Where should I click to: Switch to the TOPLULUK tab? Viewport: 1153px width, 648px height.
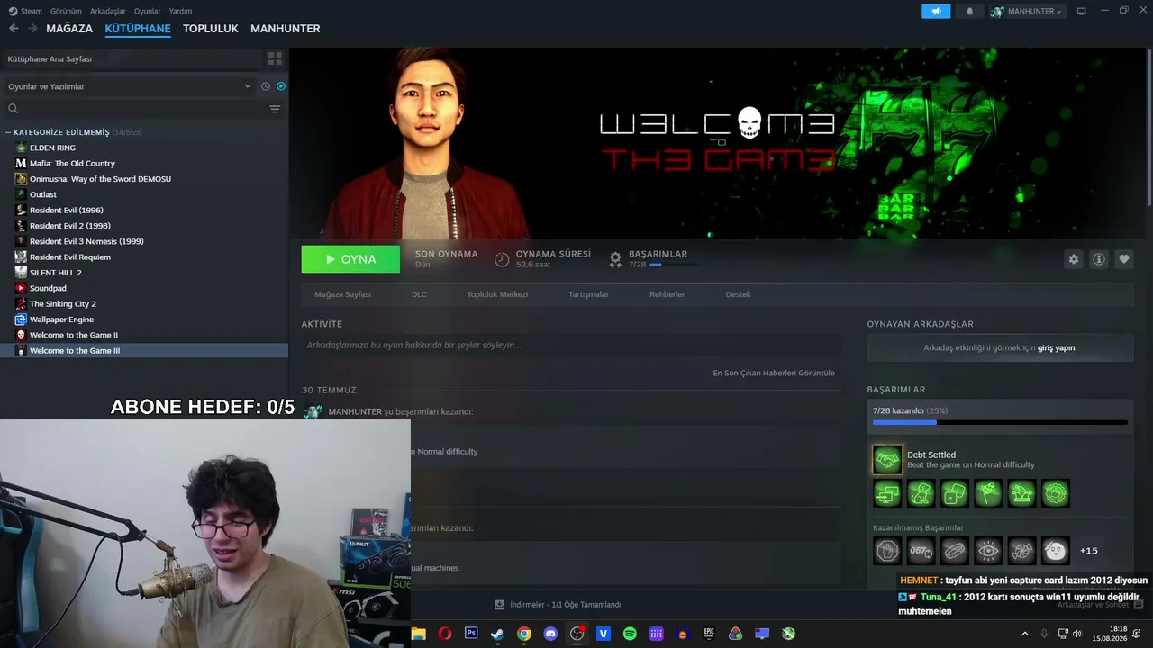[211, 29]
